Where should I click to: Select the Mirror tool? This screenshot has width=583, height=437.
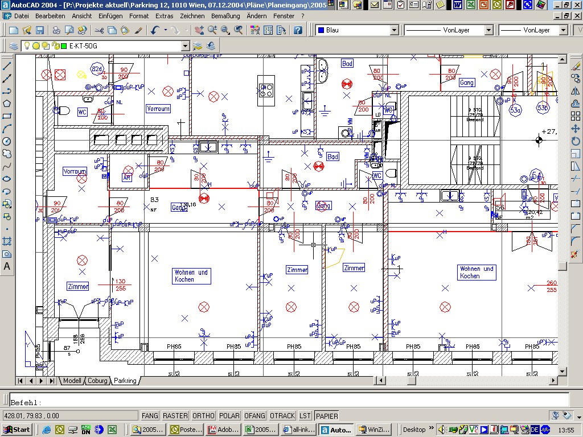(576, 91)
